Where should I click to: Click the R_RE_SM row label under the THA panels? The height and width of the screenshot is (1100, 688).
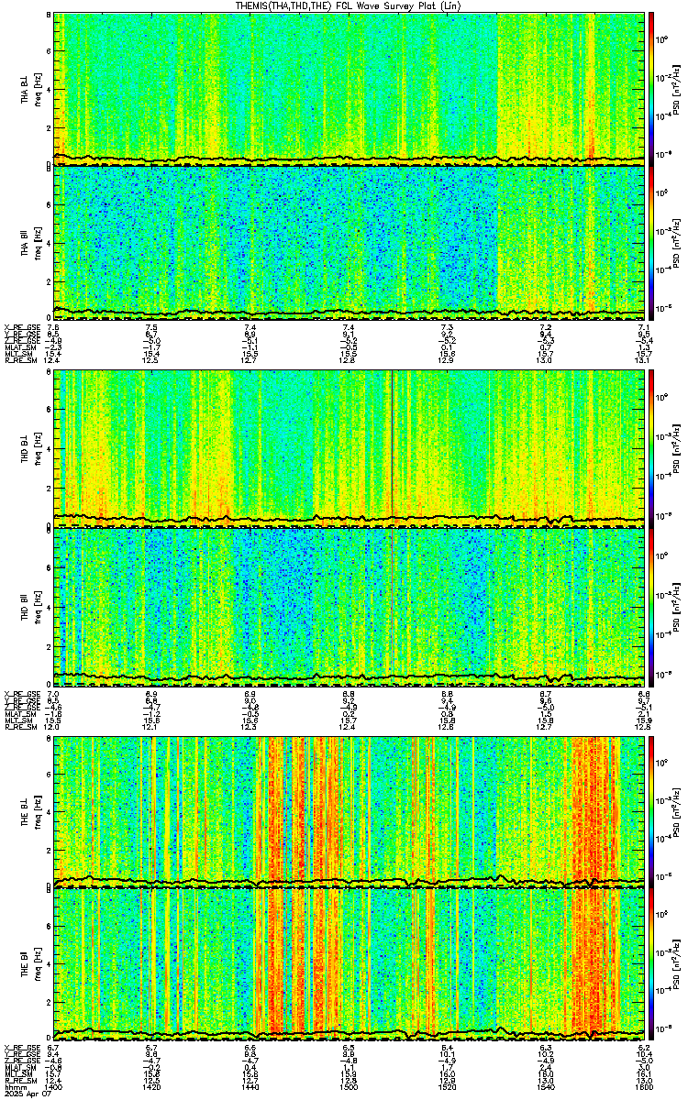coord(19,360)
